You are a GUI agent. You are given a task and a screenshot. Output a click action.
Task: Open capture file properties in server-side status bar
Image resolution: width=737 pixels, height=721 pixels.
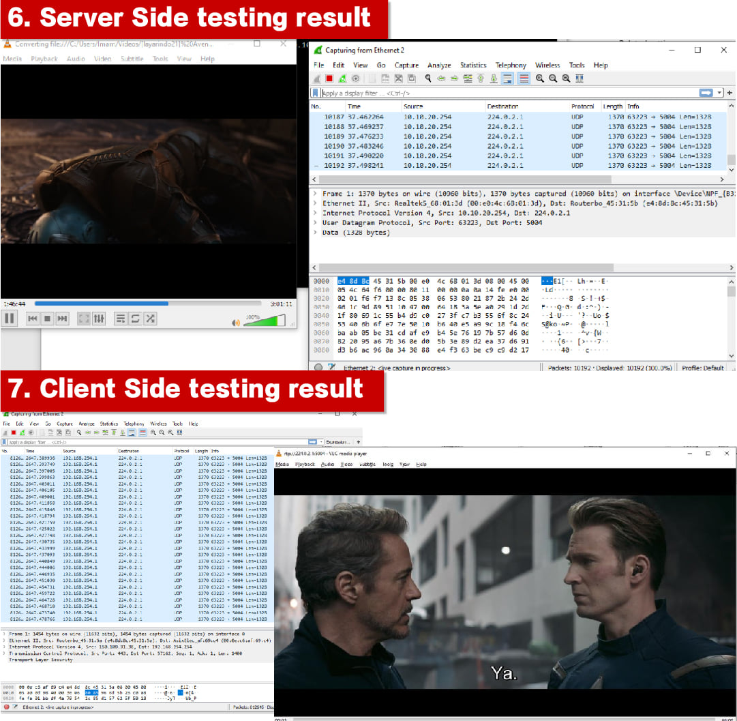[x=332, y=367]
